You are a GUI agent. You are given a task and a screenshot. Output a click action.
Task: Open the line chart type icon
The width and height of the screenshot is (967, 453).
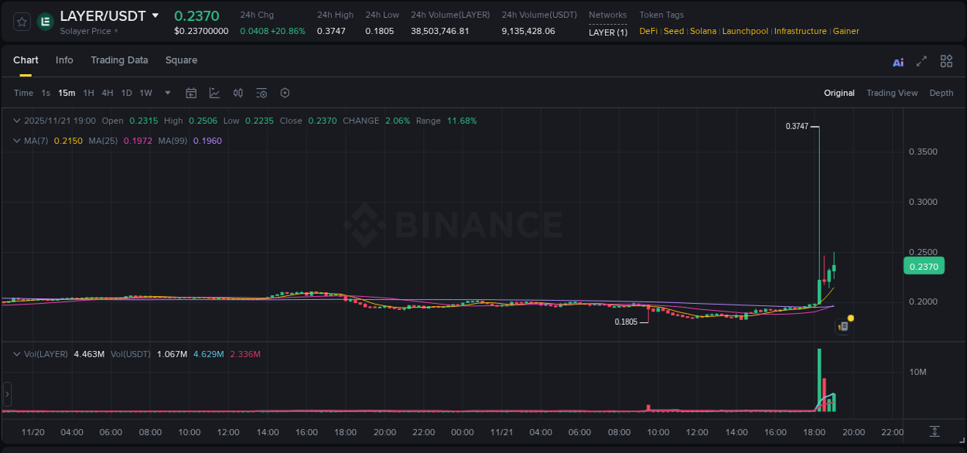[214, 93]
